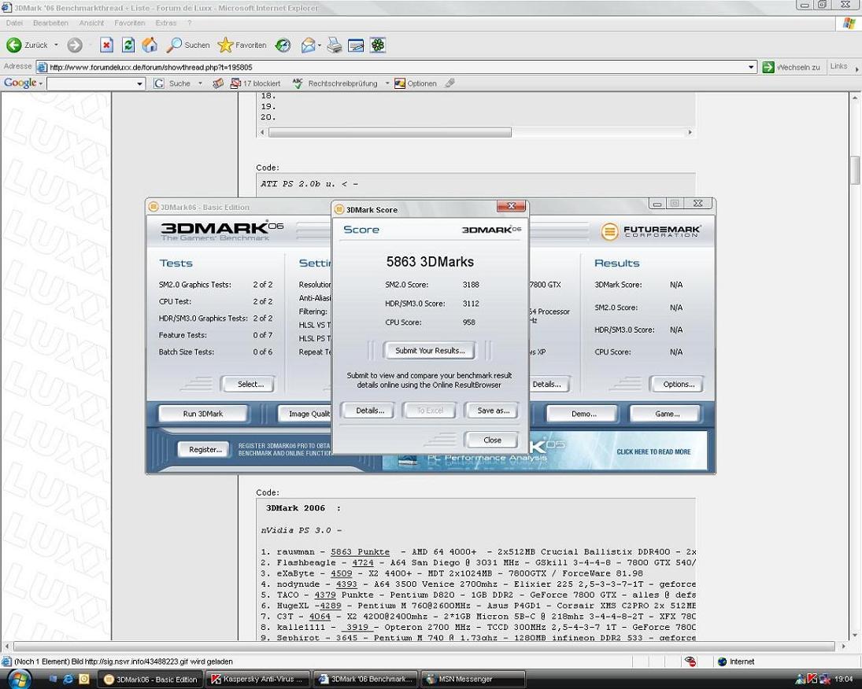Screen dimensions: 862x689
Task: Click the blocked popup status bar icon
Action: pos(690,661)
